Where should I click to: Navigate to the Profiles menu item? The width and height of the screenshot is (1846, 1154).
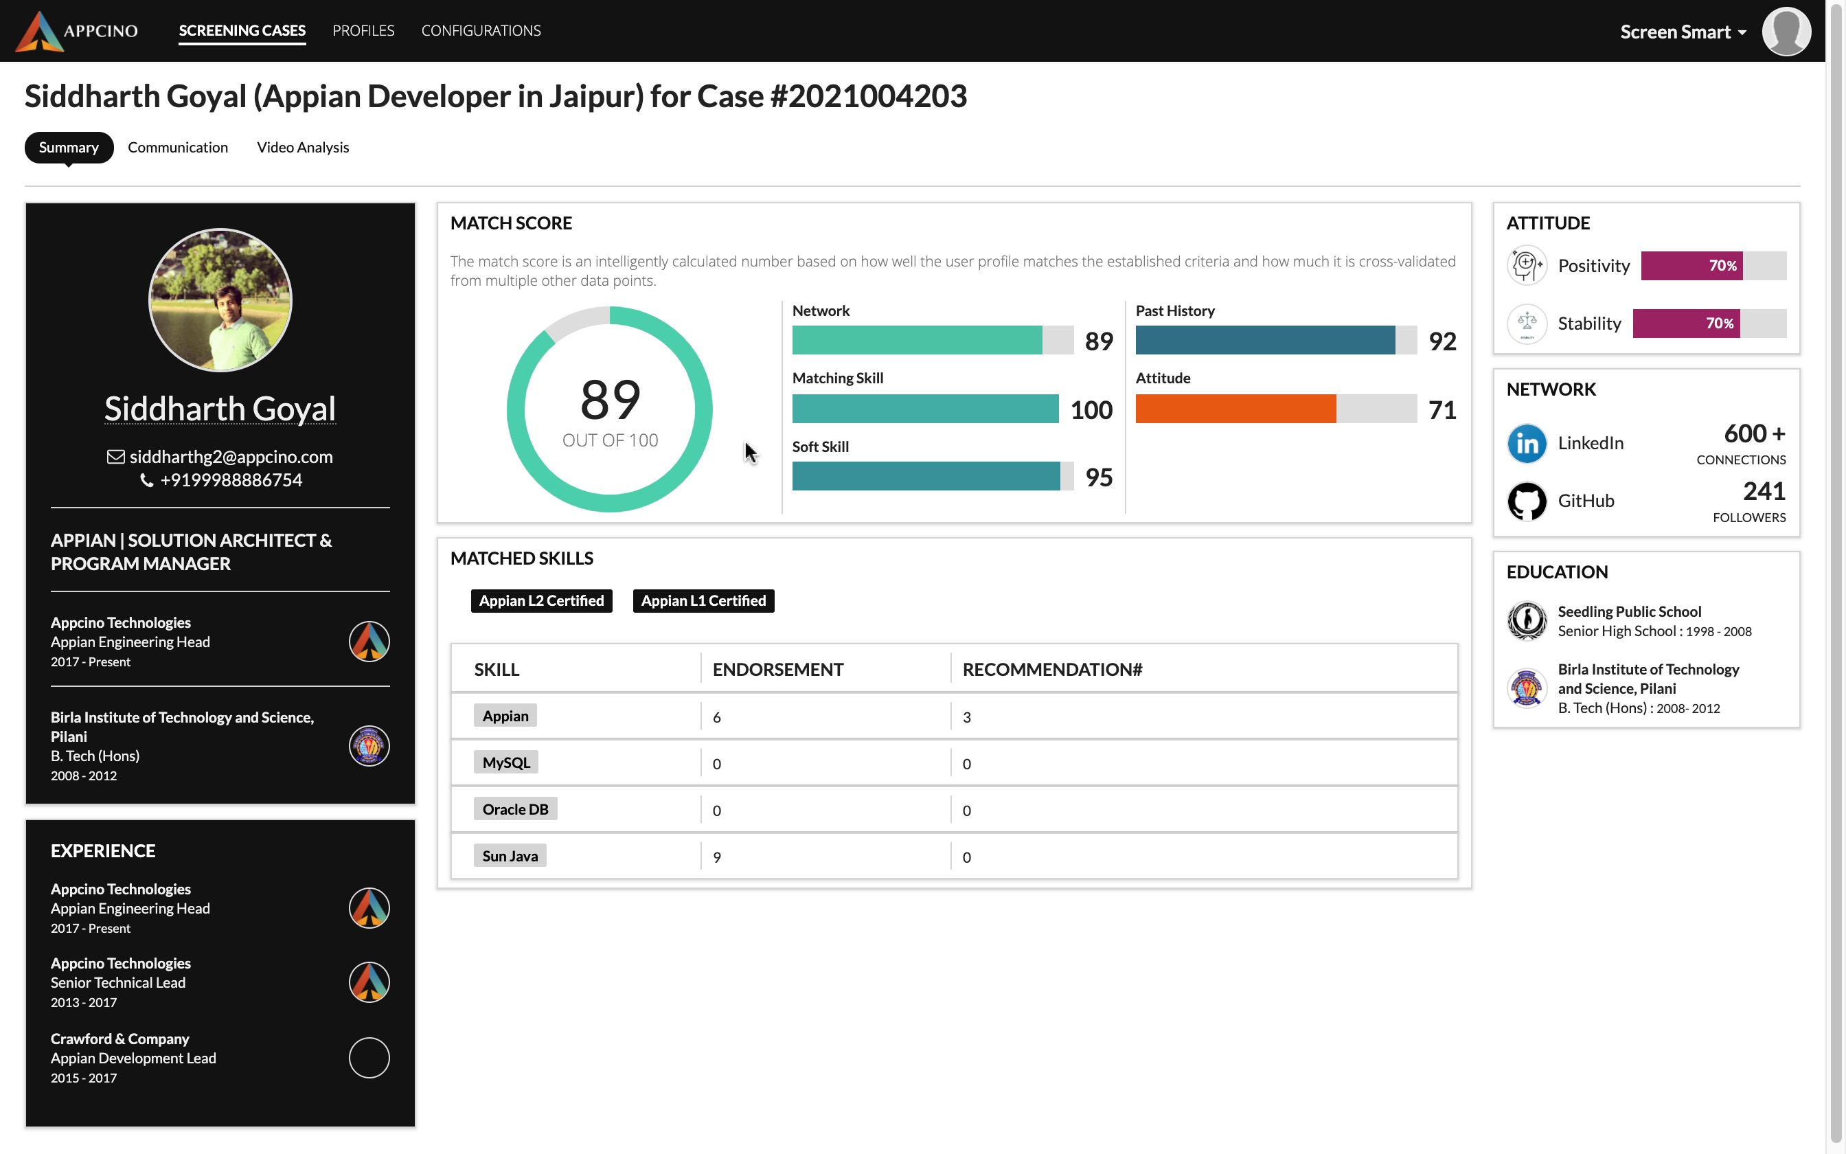tap(364, 30)
